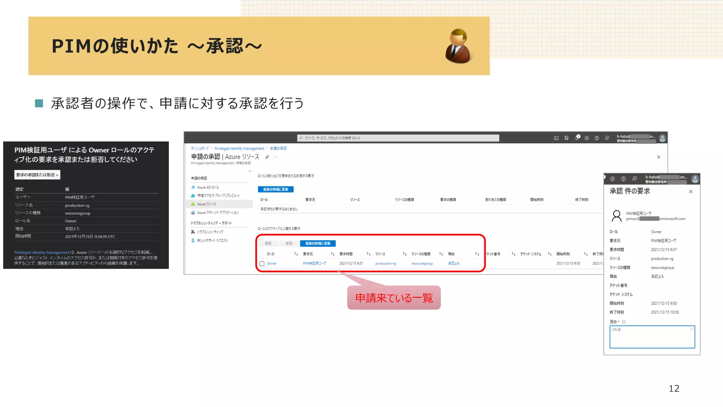Open Cloud Shell icon in portal header

tap(556, 138)
